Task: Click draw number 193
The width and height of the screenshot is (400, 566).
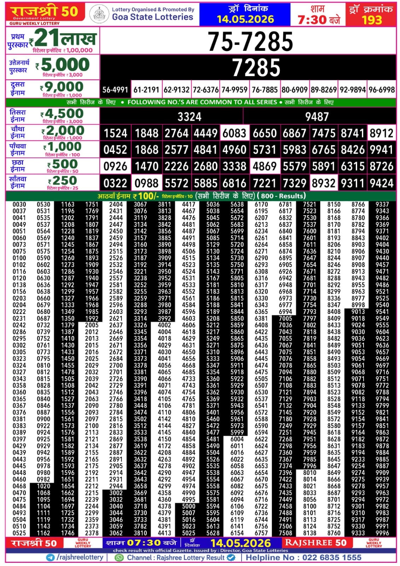Action: point(372,20)
